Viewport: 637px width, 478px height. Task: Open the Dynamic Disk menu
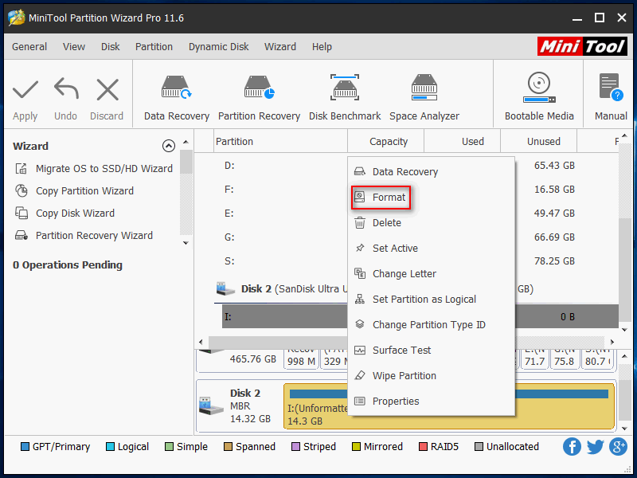click(x=217, y=47)
